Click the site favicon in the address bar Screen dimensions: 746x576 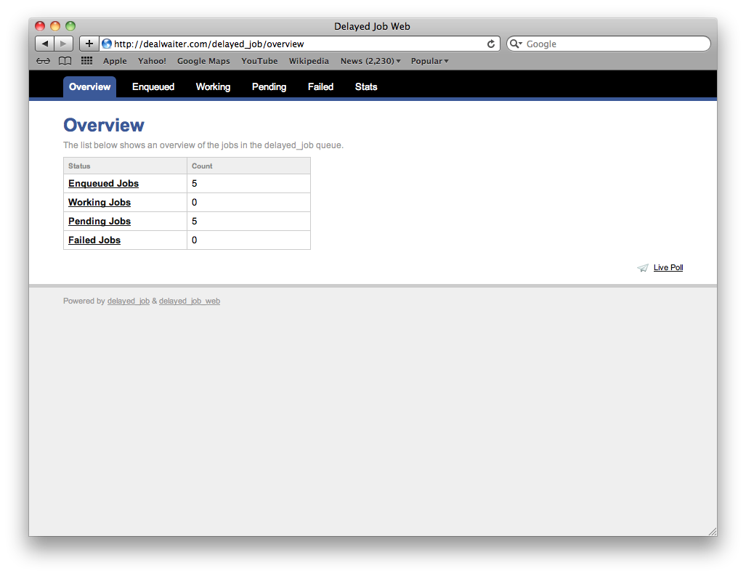pos(106,44)
